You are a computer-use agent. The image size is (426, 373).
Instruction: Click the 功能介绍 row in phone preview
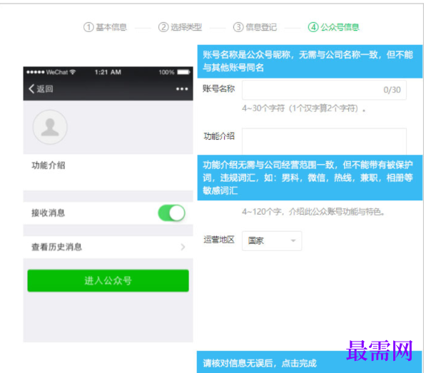point(108,172)
